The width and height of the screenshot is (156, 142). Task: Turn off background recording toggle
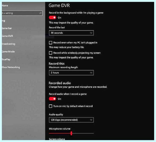click(x=53, y=17)
